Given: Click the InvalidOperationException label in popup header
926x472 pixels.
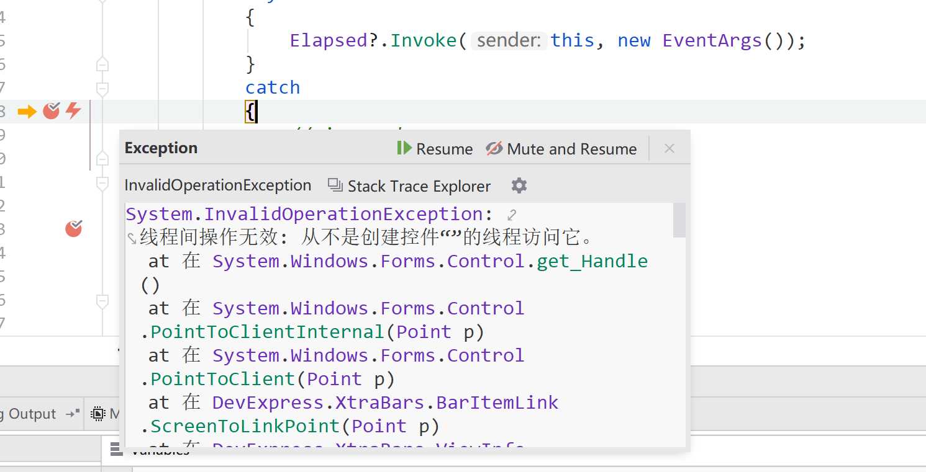Looking at the screenshot, I should point(218,185).
